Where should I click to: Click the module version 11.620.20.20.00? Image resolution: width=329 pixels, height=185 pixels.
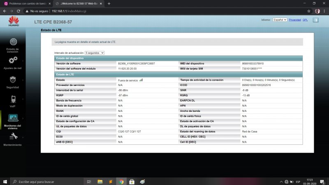point(127,69)
